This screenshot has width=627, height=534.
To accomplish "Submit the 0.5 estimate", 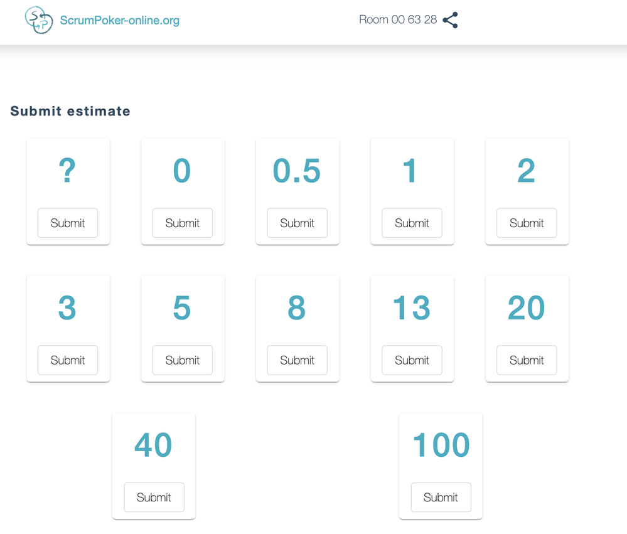I will [297, 223].
